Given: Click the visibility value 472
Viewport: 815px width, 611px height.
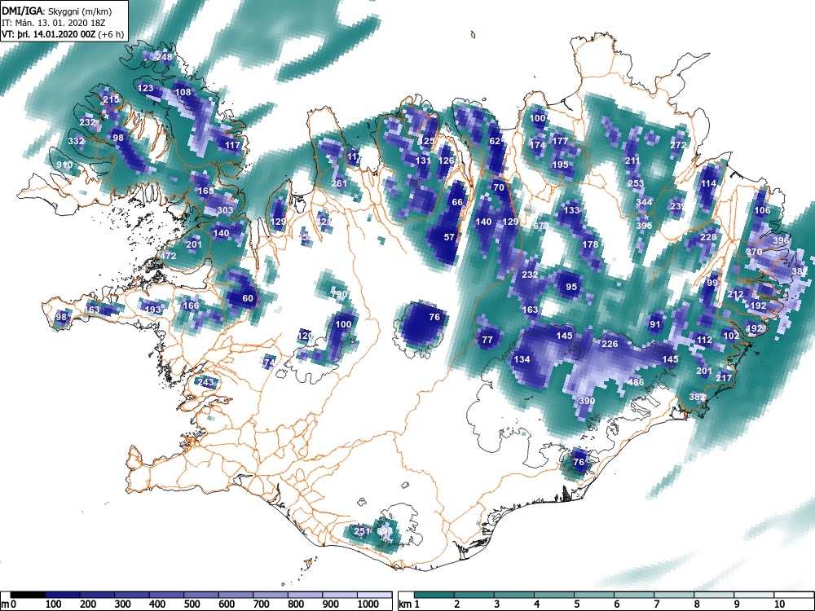Looking at the screenshot, I should (168, 256).
